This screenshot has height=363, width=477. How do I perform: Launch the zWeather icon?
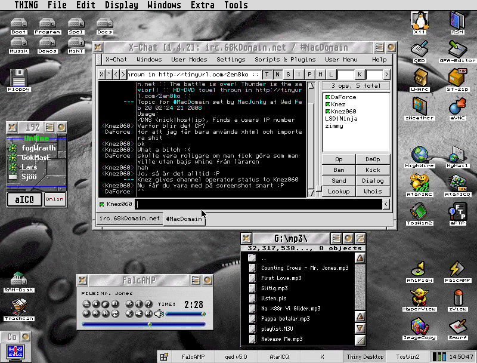(x=420, y=108)
